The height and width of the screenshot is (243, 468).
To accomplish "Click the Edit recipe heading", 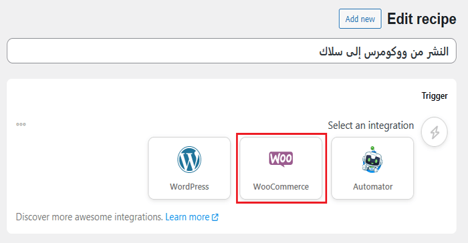I will tap(422, 19).
